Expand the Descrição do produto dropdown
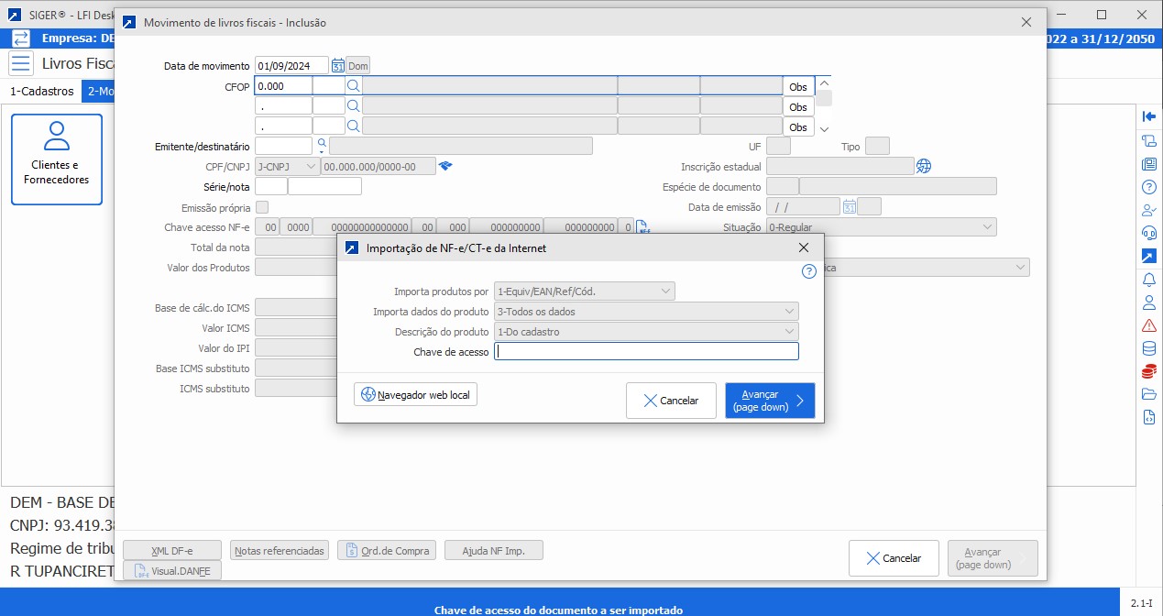Viewport: 1163px width, 616px height. tap(646, 332)
